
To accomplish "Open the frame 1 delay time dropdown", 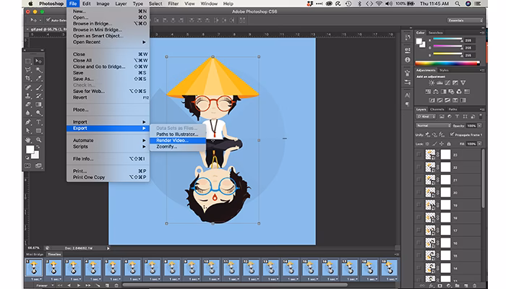I will click(x=35, y=279).
